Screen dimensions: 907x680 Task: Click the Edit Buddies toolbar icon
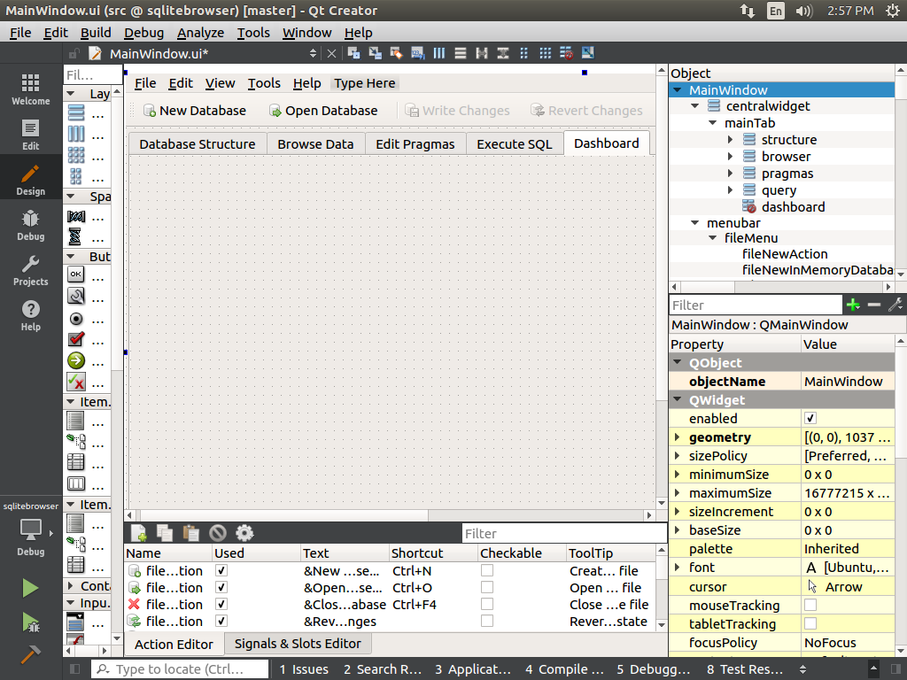[x=396, y=53]
